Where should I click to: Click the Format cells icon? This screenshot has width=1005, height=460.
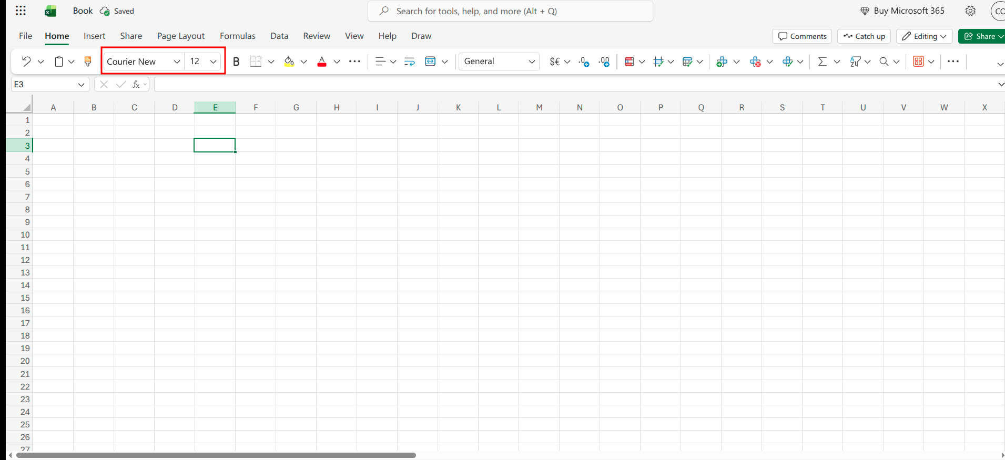(x=787, y=62)
